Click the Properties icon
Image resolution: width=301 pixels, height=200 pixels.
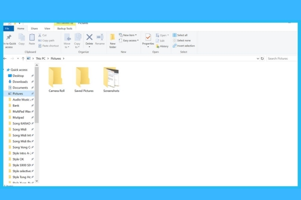pos(148,37)
